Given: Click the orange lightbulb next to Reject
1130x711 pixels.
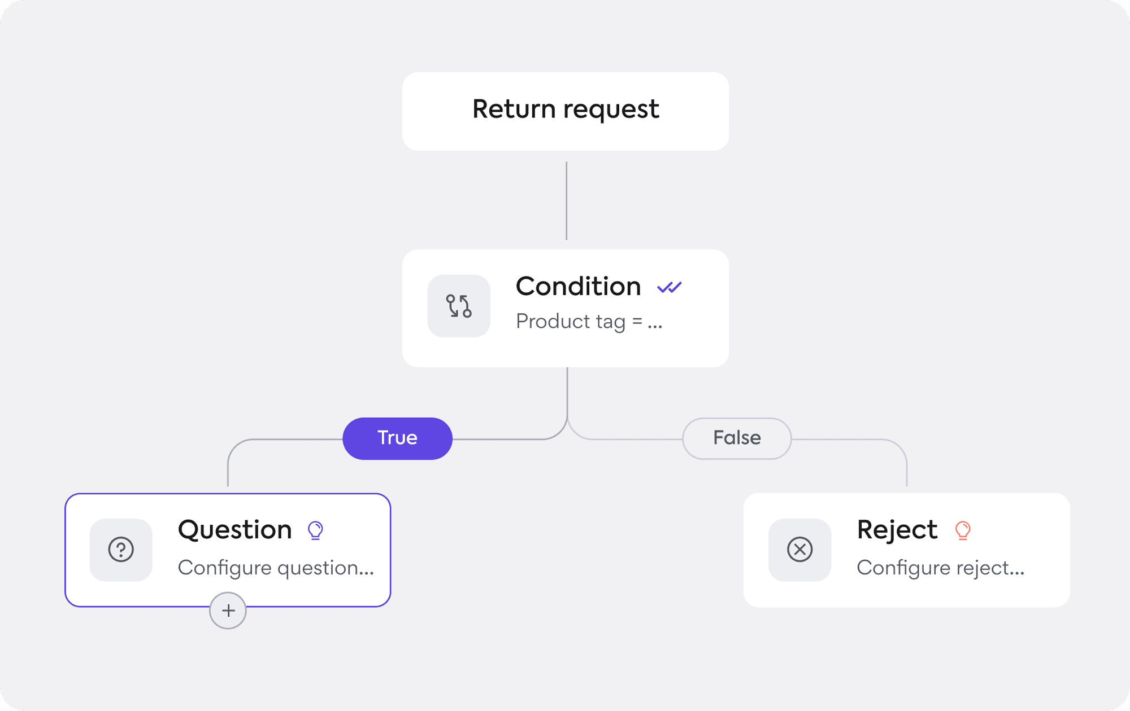Looking at the screenshot, I should tap(963, 530).
